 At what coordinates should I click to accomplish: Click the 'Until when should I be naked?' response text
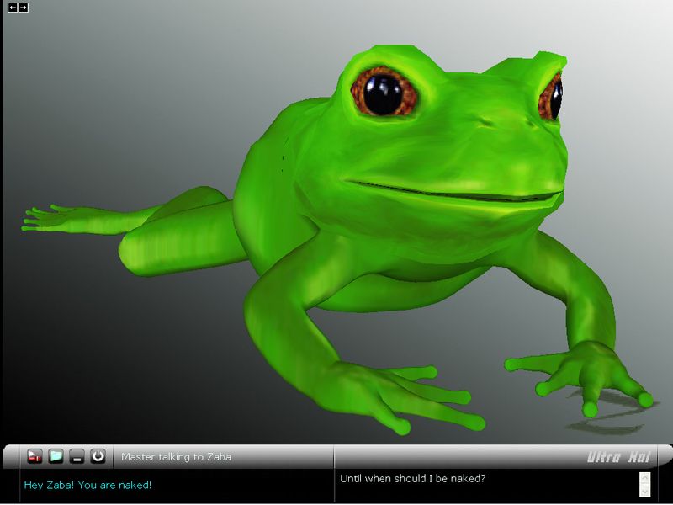(412, 478)
